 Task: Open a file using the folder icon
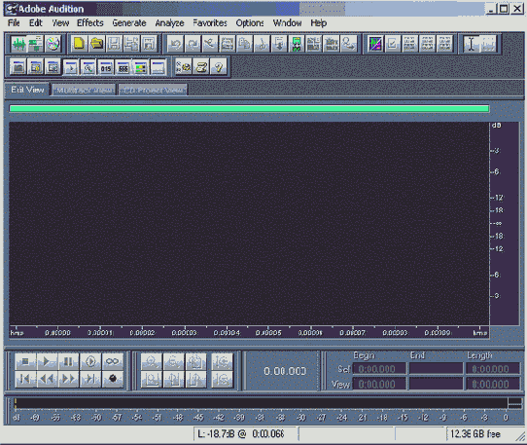click(x=97, y=44)
